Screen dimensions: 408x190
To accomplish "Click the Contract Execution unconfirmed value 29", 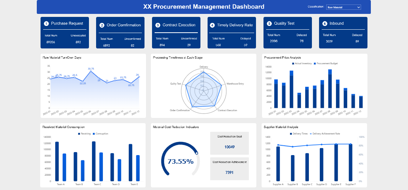I will [x=189, y=45].
